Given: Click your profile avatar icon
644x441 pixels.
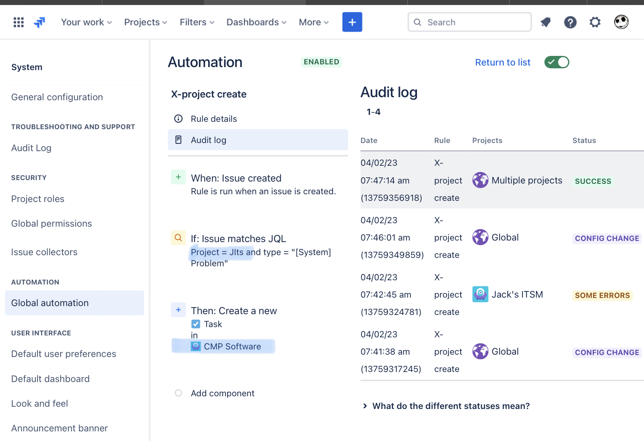Looking at the screenshot, I should click(x=621, y=22).
